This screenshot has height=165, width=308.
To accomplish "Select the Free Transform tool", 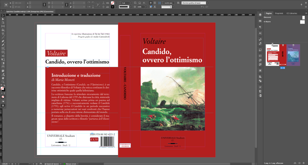I will coord(3,60).
